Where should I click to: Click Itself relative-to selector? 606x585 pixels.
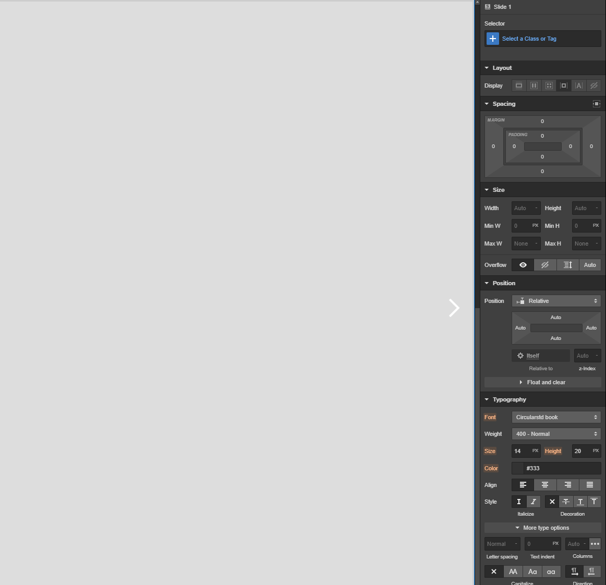pyautogui.click(x=541, y=356)
